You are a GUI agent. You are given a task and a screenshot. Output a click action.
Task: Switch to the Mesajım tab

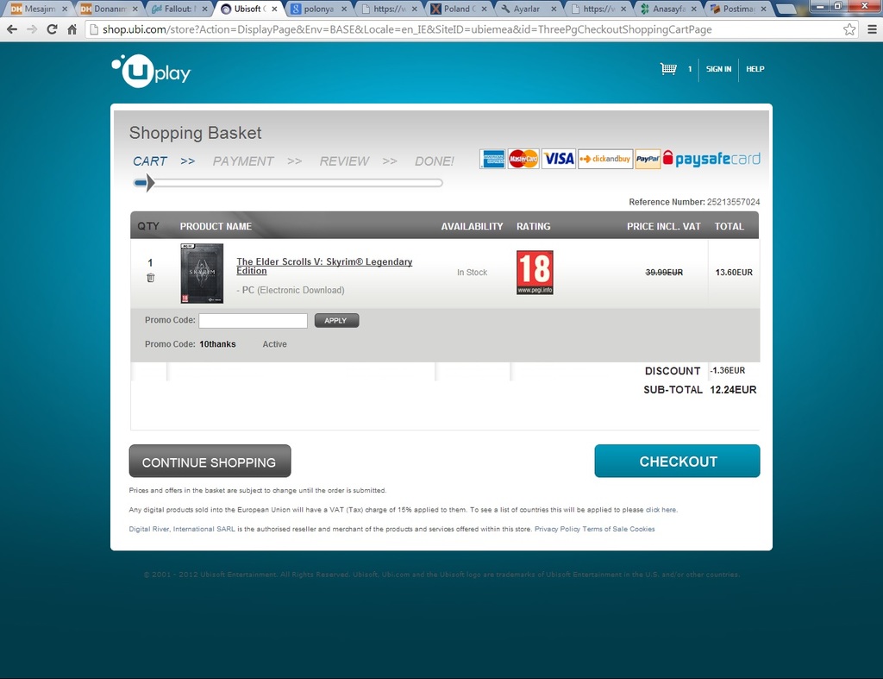click(38, 9)
